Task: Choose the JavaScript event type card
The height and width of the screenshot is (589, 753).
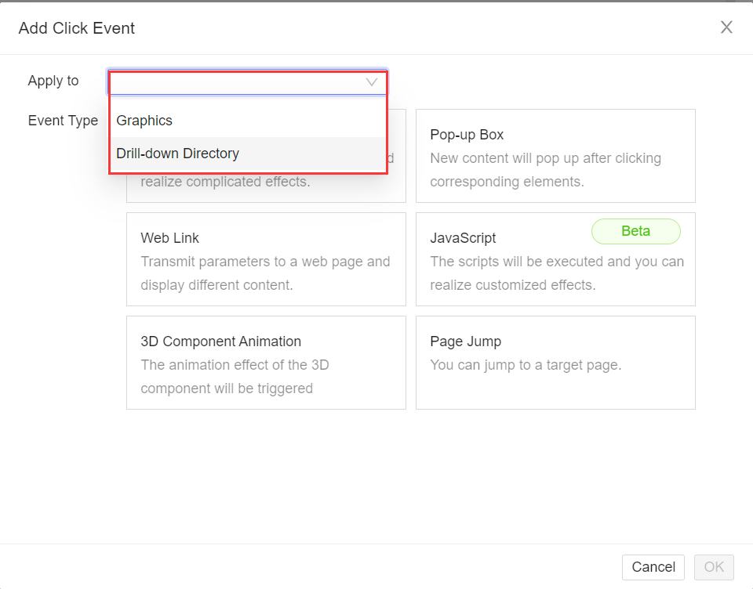Action: pos(555,259)
